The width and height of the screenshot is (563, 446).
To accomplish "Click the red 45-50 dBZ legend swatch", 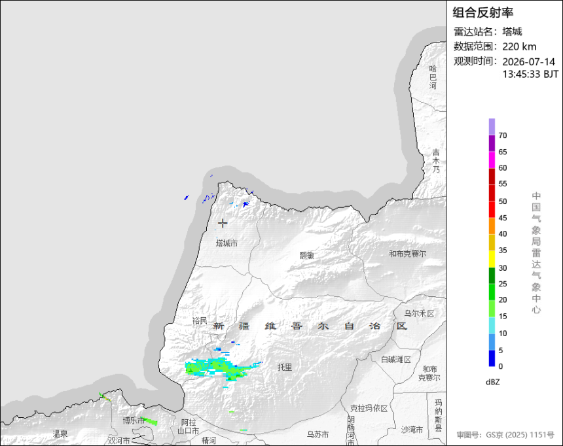I will tap(492, 209).
